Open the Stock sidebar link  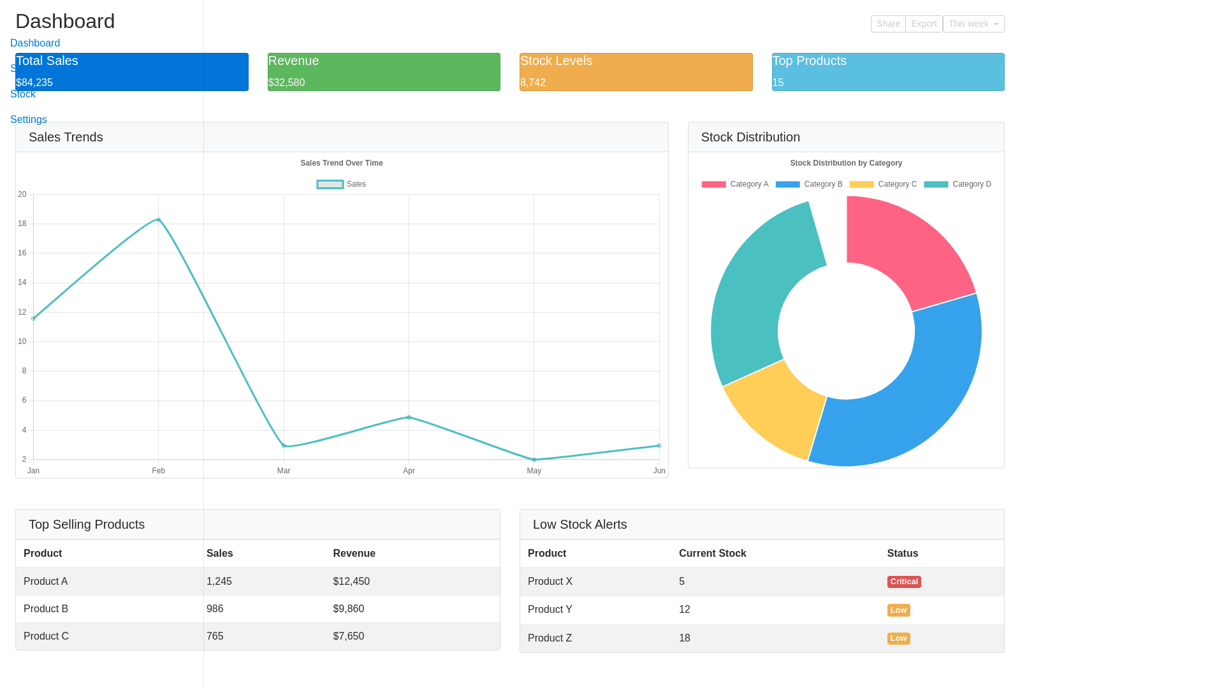[22, 94]
